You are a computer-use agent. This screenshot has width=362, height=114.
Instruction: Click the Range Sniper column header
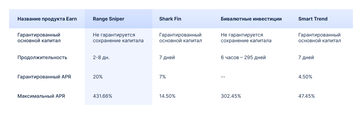(x=109, y=19)
